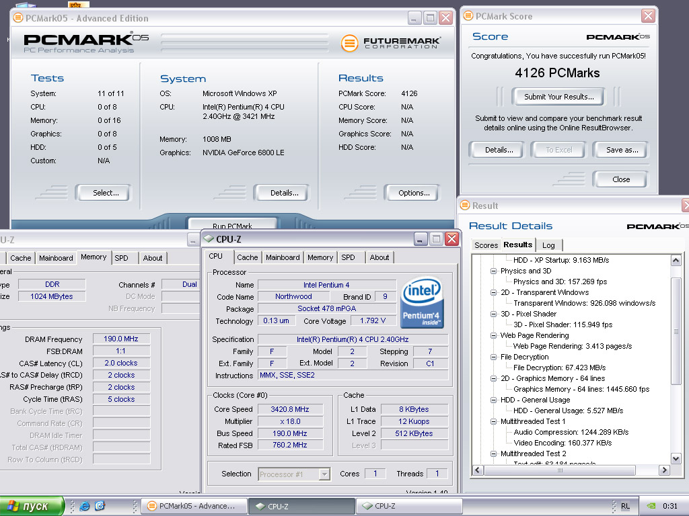Collapse HDD - General Usage node
Screen dimensions: 689x516
[493, 400]
